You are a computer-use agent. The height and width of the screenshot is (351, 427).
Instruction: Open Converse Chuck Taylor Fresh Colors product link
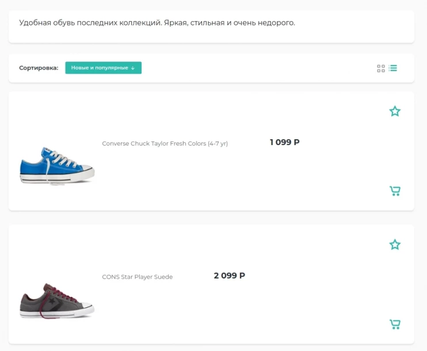(x=165, y=144)
